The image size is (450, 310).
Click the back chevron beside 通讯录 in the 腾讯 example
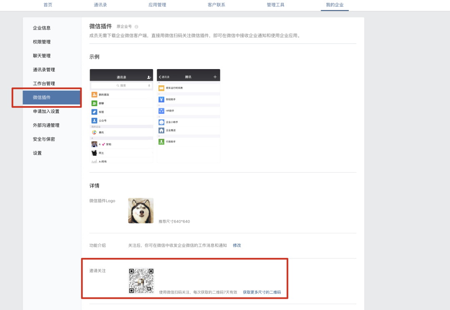(x=160, y=77)
